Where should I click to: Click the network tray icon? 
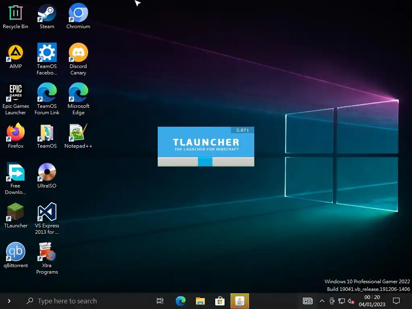coord(342,301)
